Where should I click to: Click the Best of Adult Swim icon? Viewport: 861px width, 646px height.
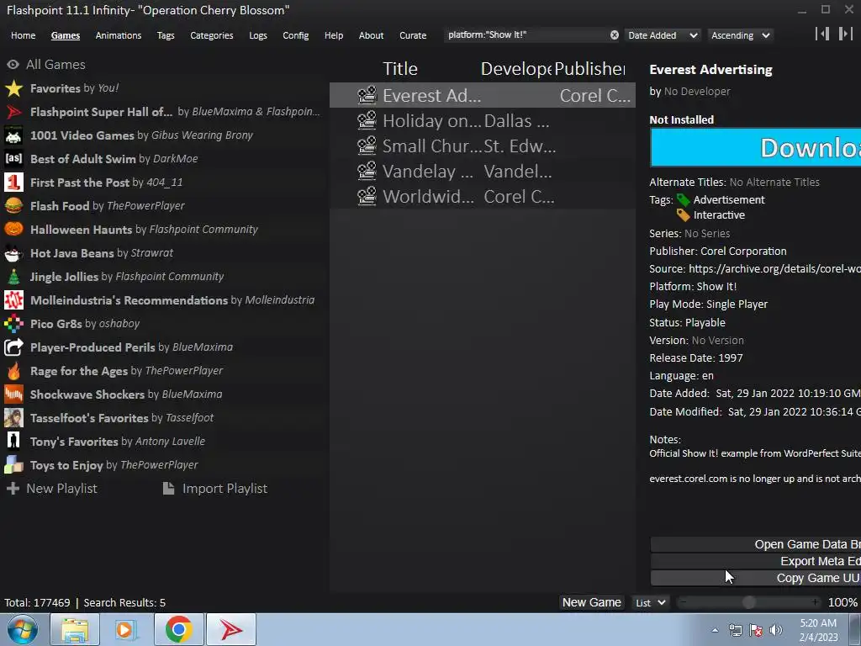pyautogui.click(x=13, y=159)
